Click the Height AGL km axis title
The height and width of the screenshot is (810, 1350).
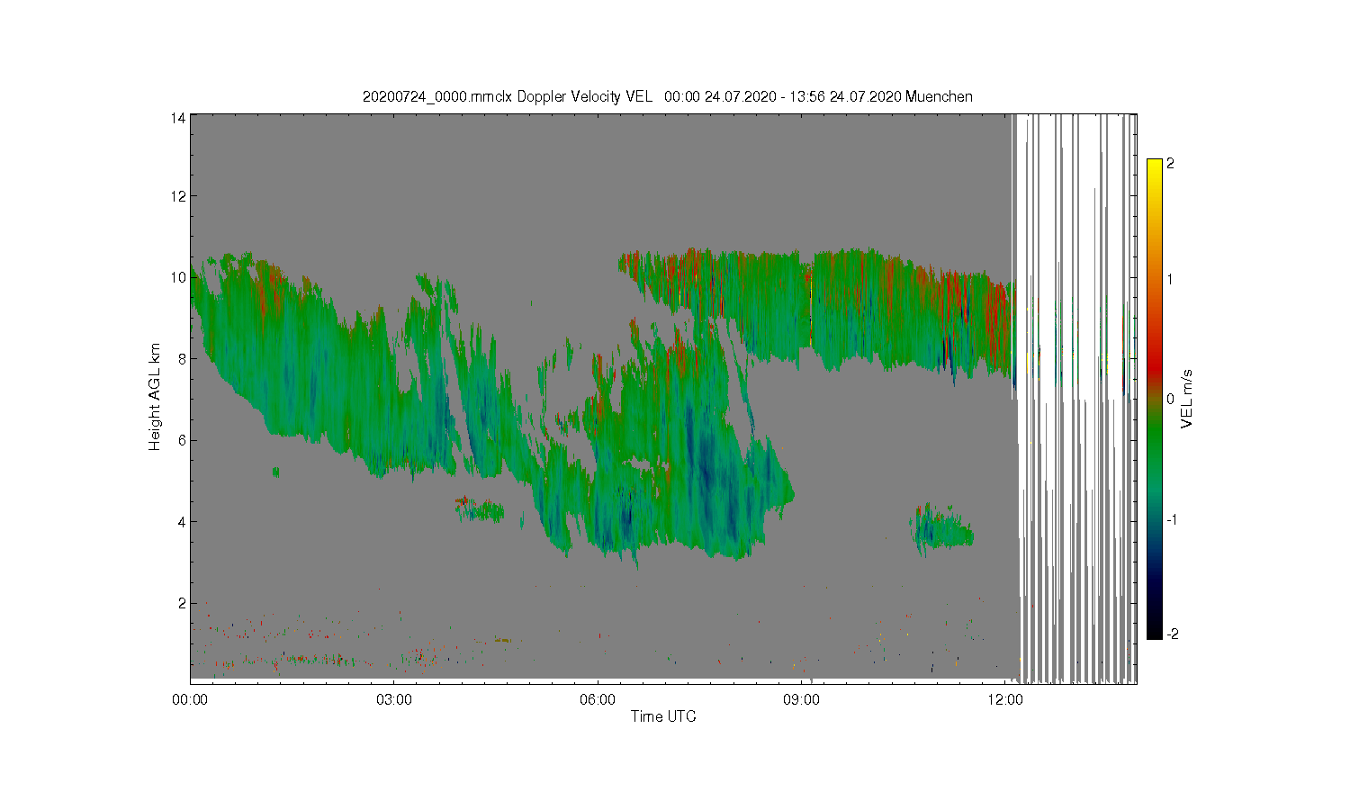pos(155,397)
